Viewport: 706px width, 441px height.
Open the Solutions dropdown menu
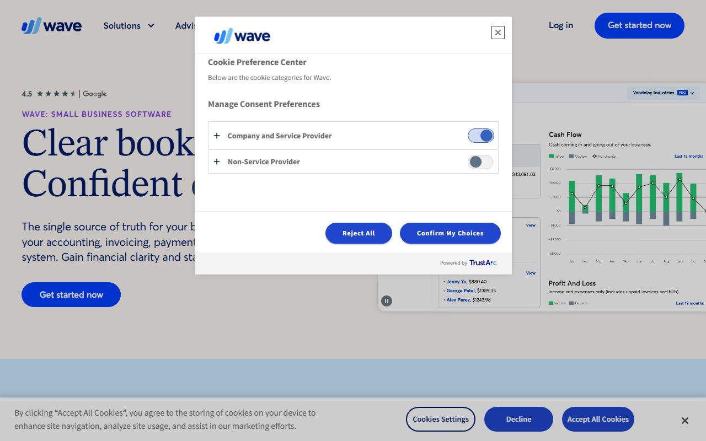point(129,25)
